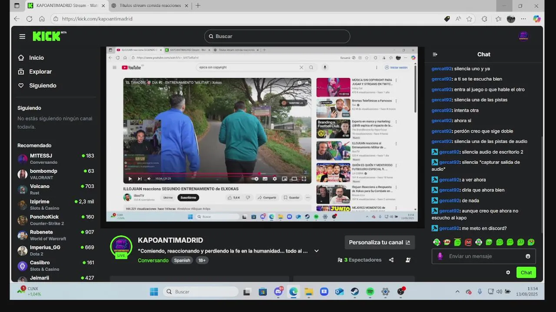Open the emoji picker in message box

[x=528, y=256]
